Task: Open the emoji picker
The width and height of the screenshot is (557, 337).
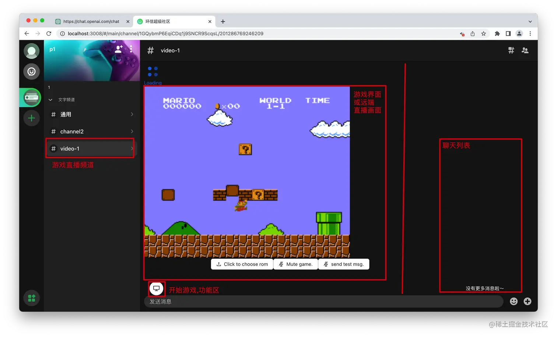Action: coord(514,301)
